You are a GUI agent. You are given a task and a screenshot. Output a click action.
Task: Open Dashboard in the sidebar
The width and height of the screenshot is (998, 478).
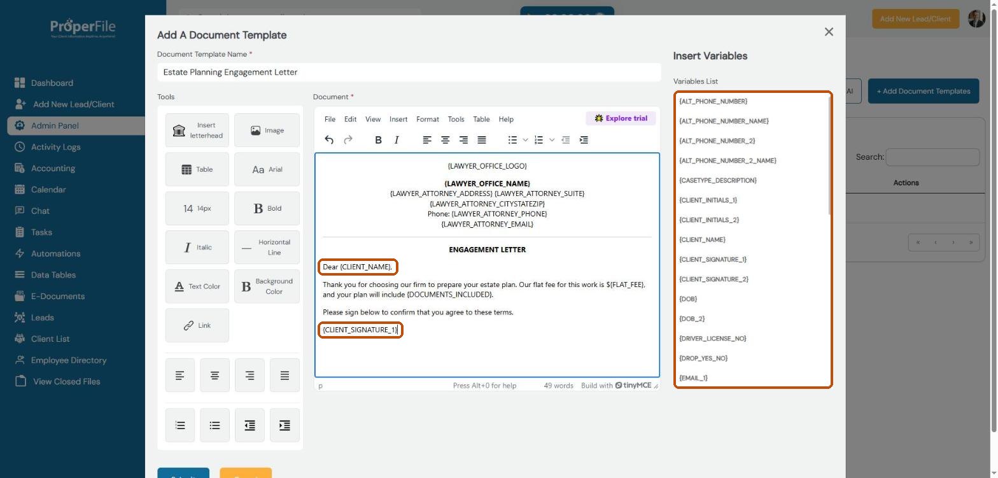click(x=52, y=83)
